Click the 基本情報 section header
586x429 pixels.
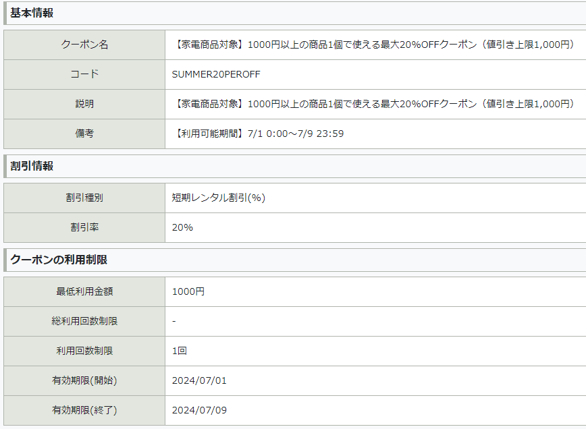point(32,13)
